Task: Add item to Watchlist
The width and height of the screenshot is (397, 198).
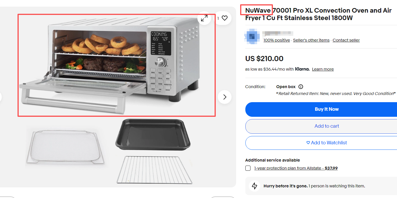Action: tap(321, 143)
